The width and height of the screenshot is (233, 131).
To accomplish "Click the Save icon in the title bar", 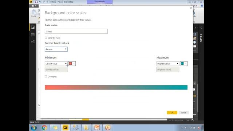I will (x=36, y=2).
